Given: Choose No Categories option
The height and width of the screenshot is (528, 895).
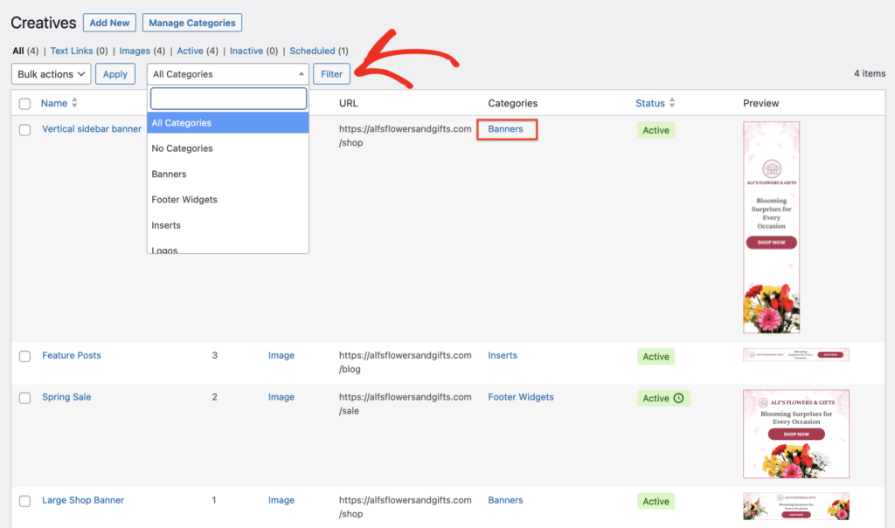Looking at the screenshot, I should coord(228,148).
